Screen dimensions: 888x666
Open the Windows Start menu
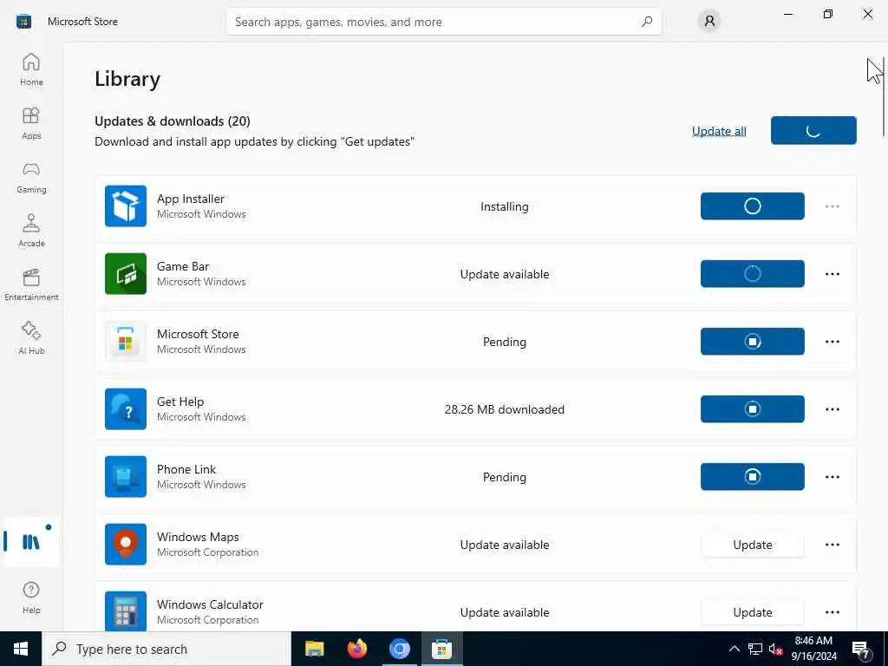click(x=21, y=649)
